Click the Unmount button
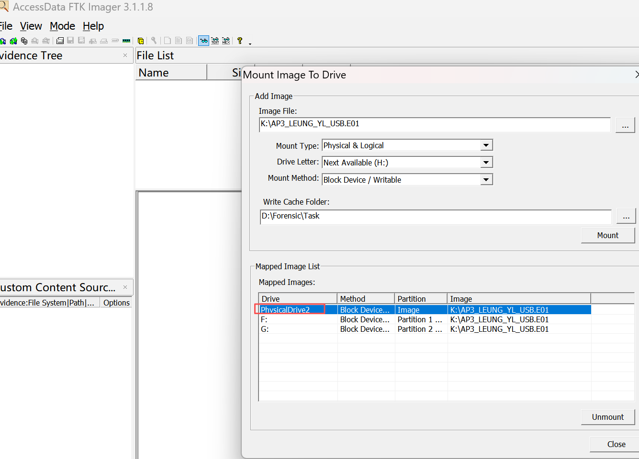 point(607,417)
